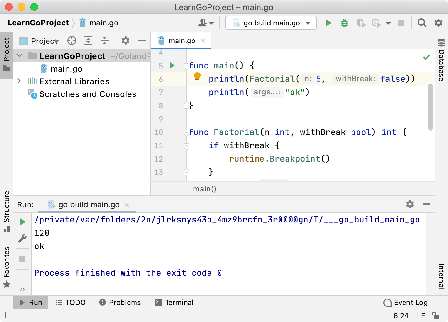Expand External Libraries node
This screenshot has height=322, width=448.
[x=19, y=81]
